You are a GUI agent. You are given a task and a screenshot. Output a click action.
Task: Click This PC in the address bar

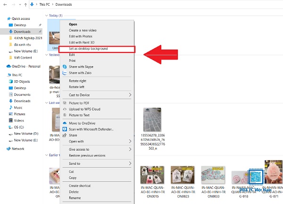pos(44,5)
